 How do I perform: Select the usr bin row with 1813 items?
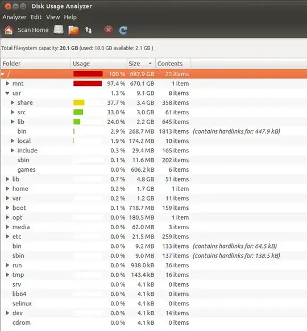153,131
